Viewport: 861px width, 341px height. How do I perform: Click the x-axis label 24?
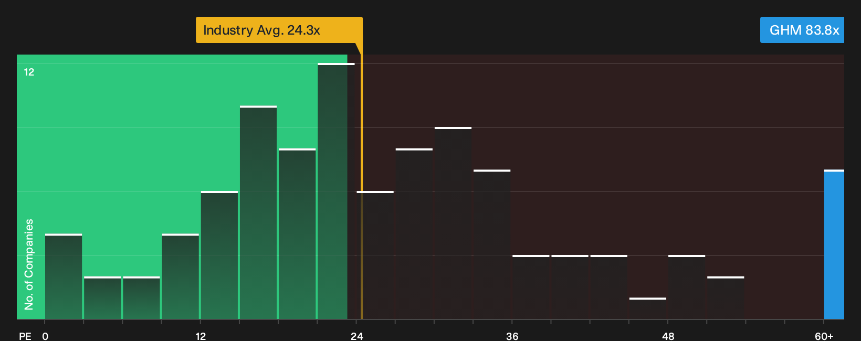pyautogui.click(x=357, y=336)
